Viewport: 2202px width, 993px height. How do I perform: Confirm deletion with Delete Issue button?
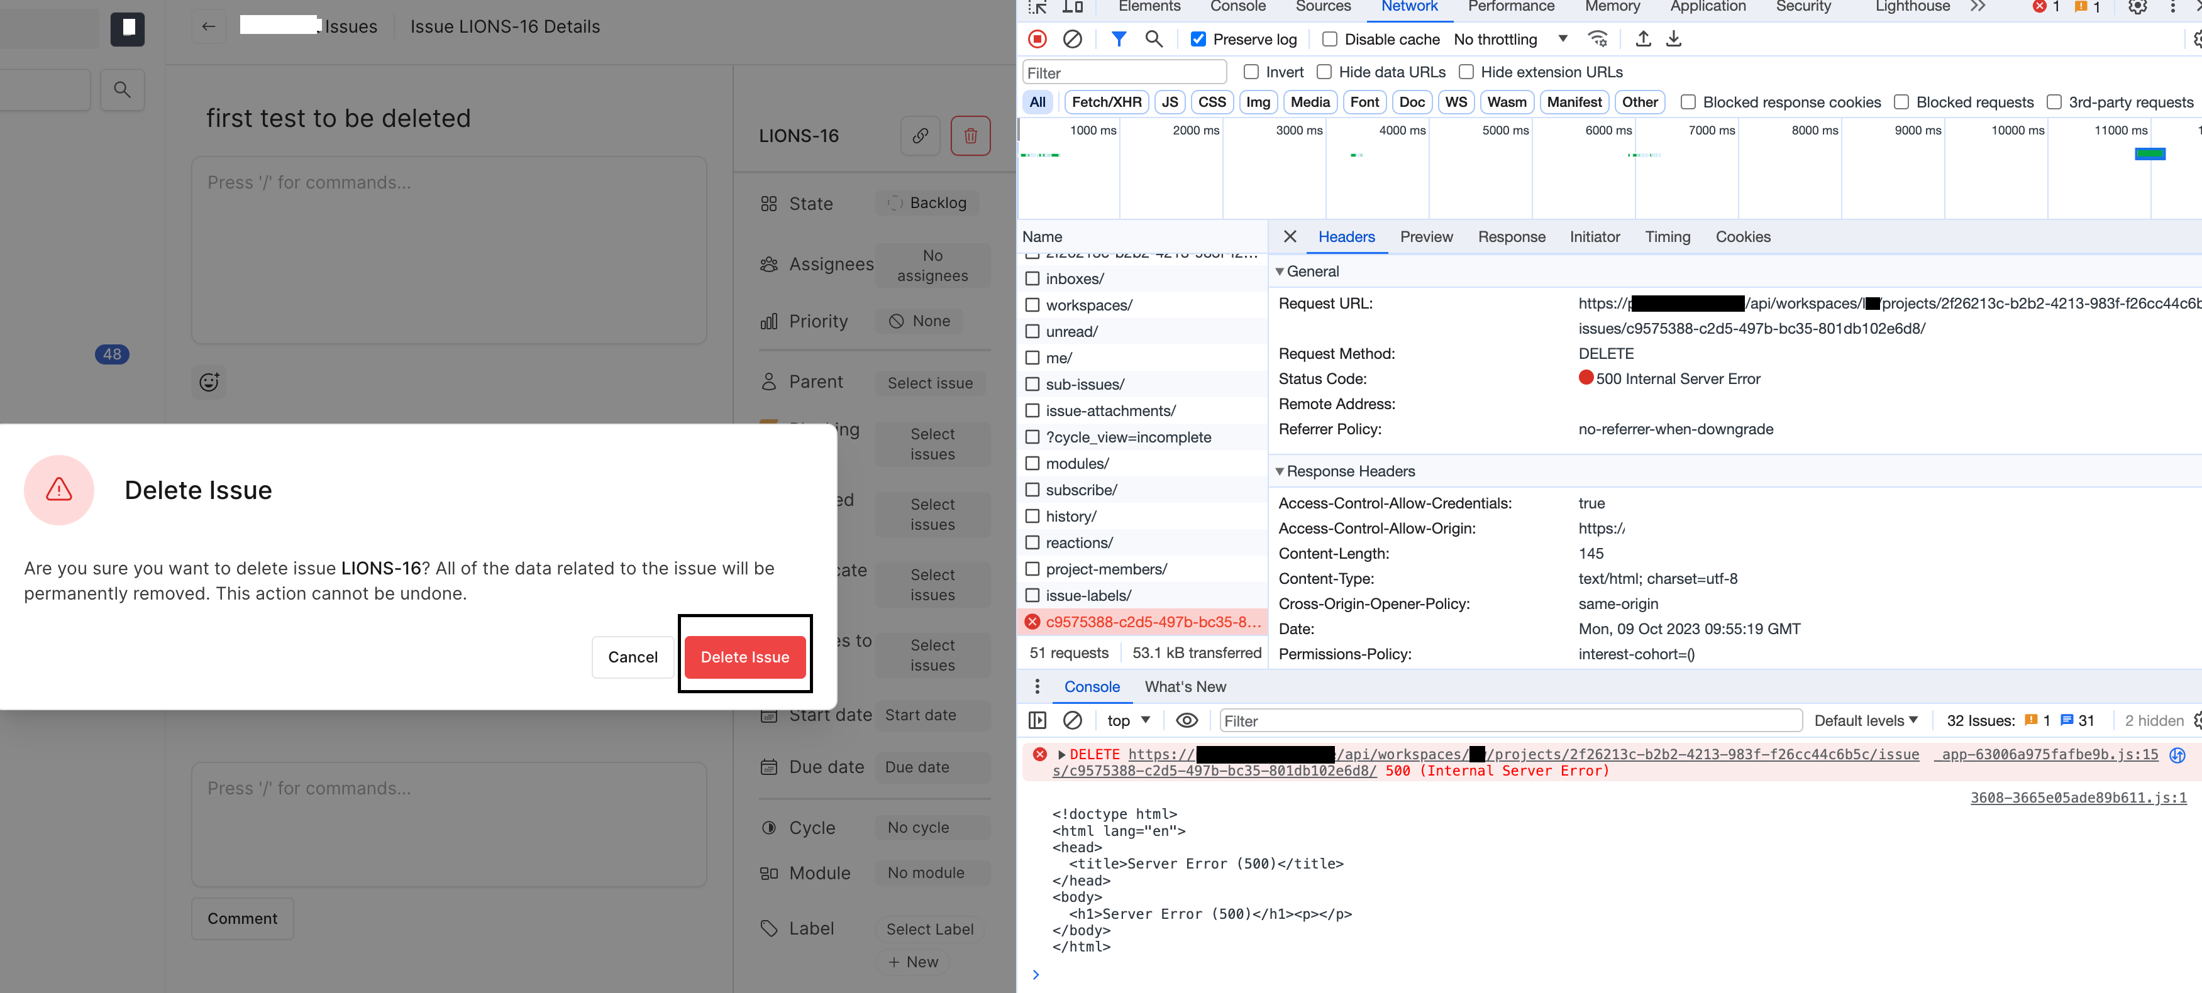[x=744, y=656]
